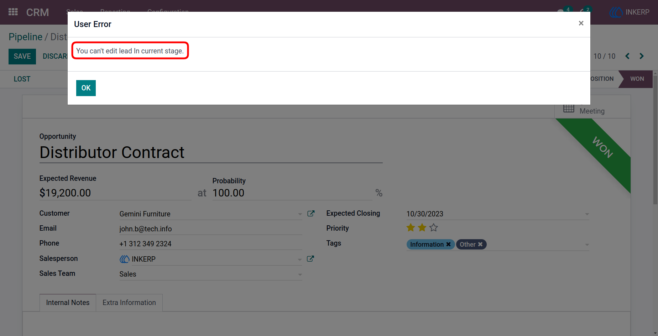
Task: Click the OK button in the error dialog
Action: [86, 88]
